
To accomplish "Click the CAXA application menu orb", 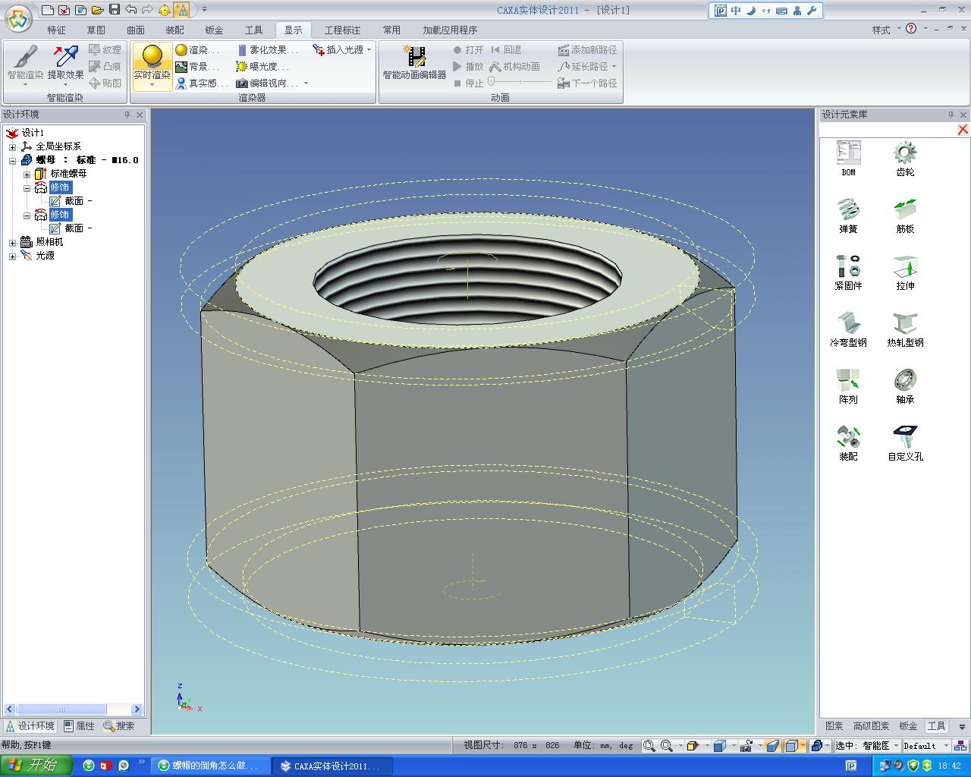I will (18, 17).
